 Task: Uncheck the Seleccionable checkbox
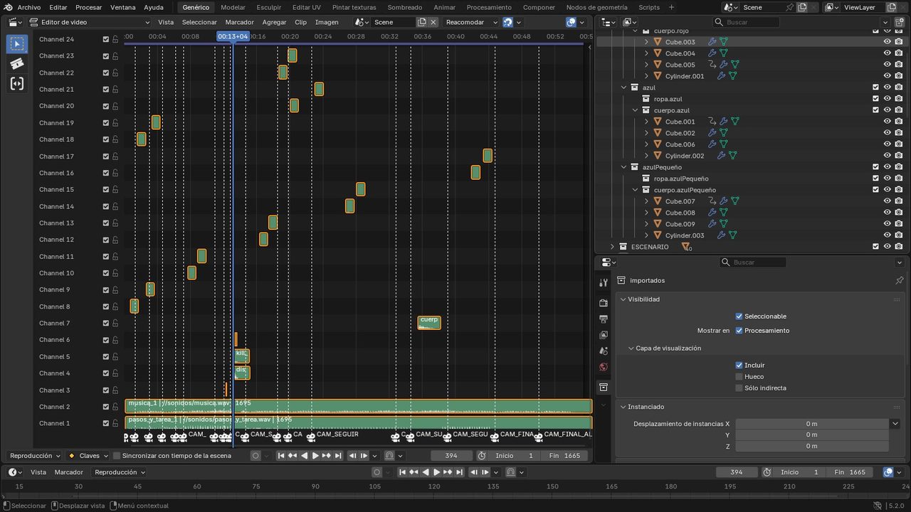[739, 316]
